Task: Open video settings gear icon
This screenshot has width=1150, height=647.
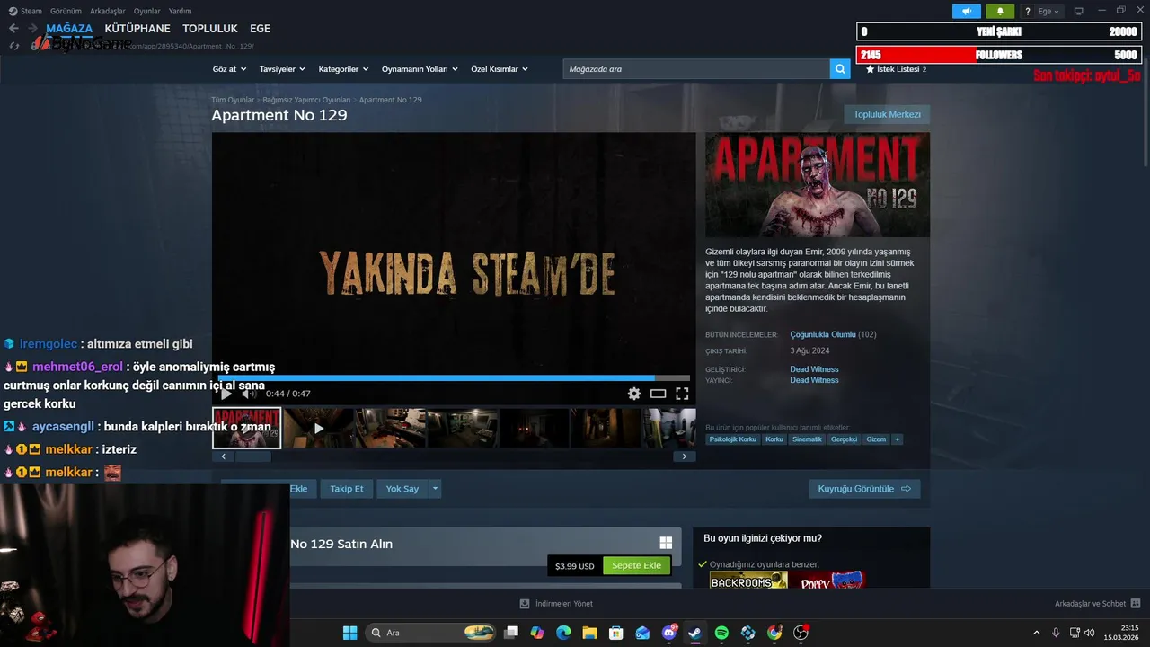Action: [x=634, y=394]
